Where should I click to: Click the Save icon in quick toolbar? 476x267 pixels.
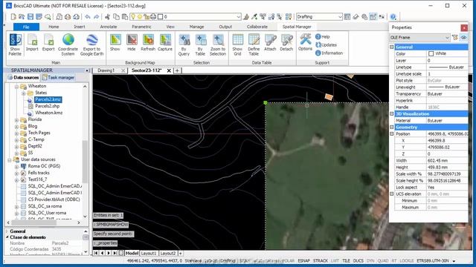coord(30,16)
